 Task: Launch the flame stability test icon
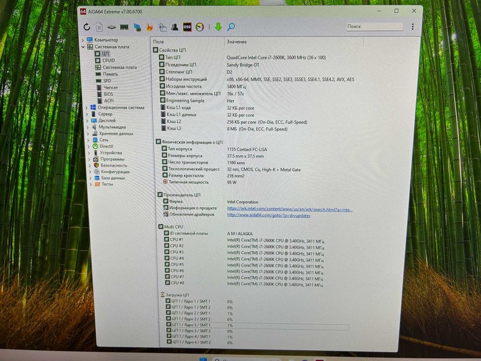150,27
